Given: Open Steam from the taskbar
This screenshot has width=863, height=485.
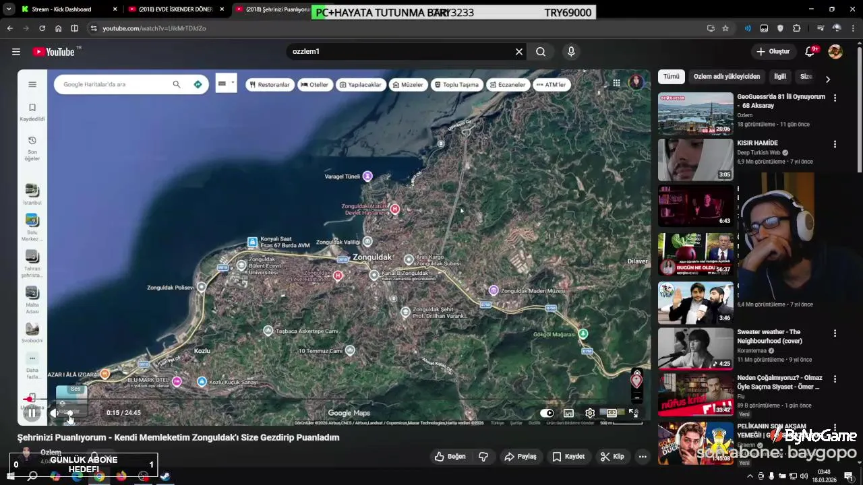Looking at the screenshot, I should tap(165, 476).
